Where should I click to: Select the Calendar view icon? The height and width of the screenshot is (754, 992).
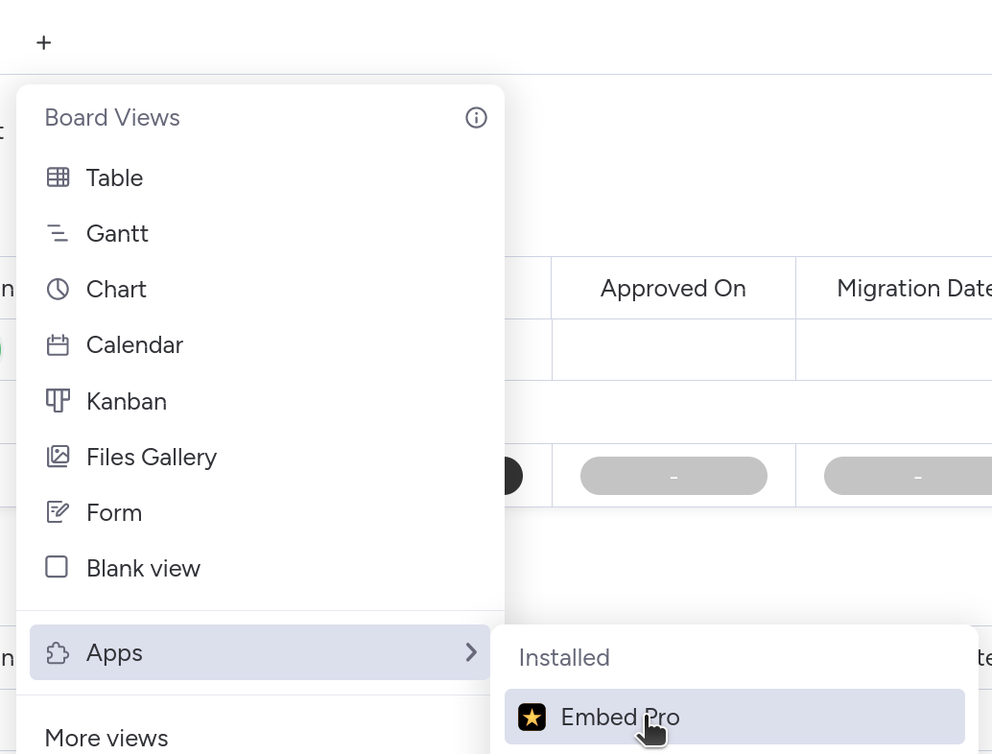click(x=58, y=344)
